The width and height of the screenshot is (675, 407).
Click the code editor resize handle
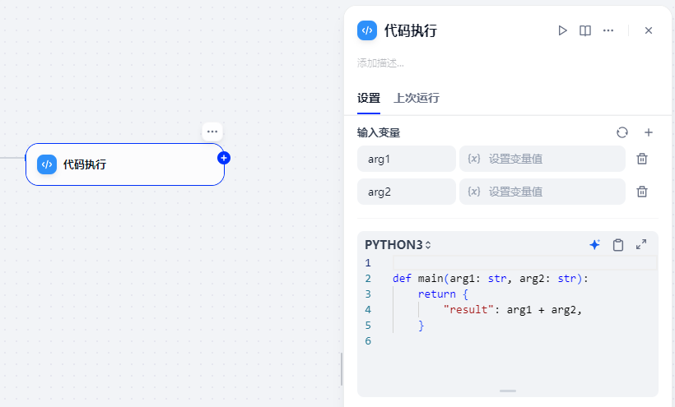508,391
